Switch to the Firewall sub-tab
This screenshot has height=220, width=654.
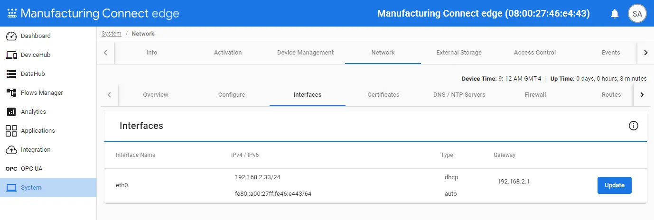(535, 95)
